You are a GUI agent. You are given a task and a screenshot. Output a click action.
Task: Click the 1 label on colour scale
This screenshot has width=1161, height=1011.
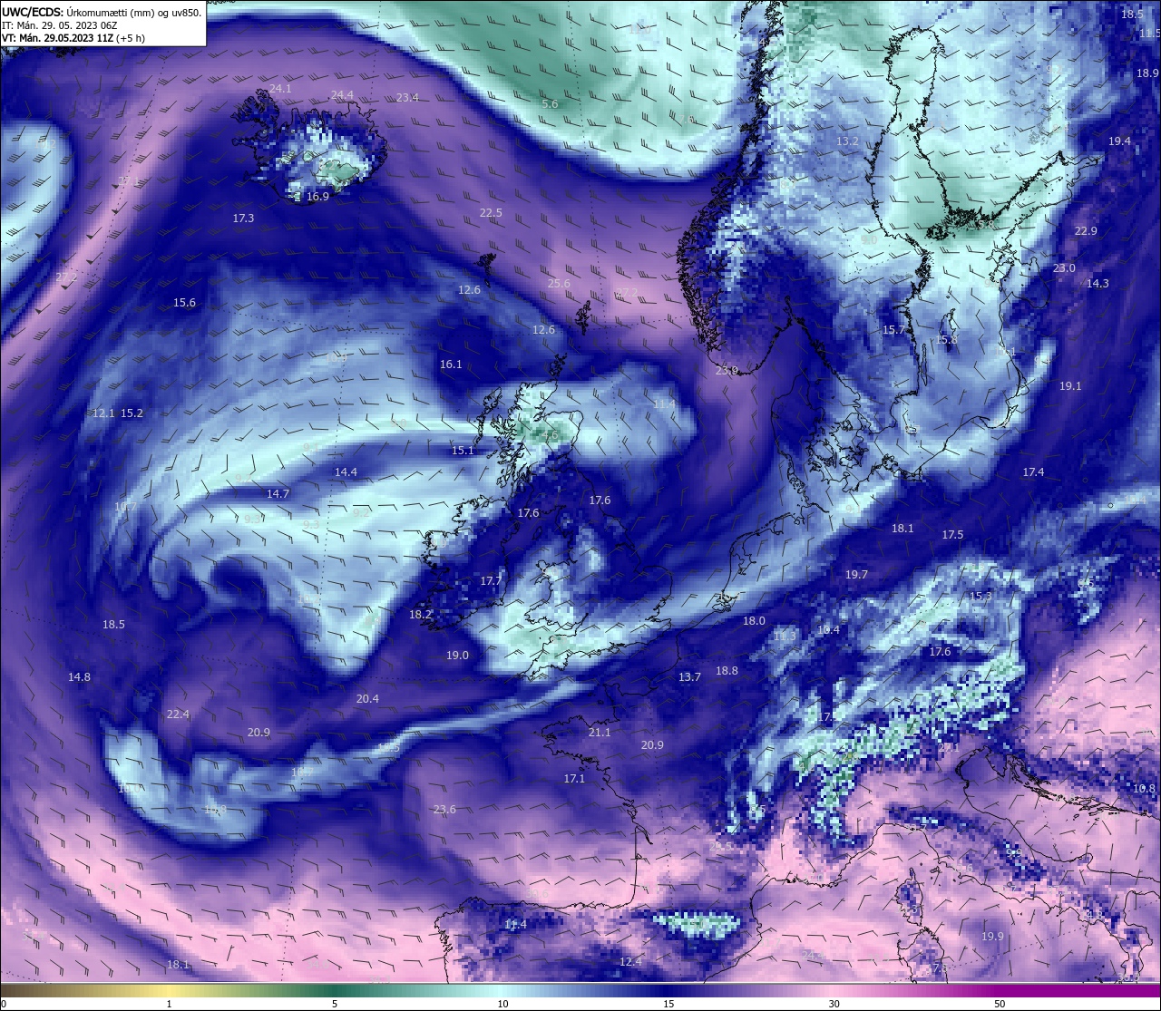click(170, 1004)
